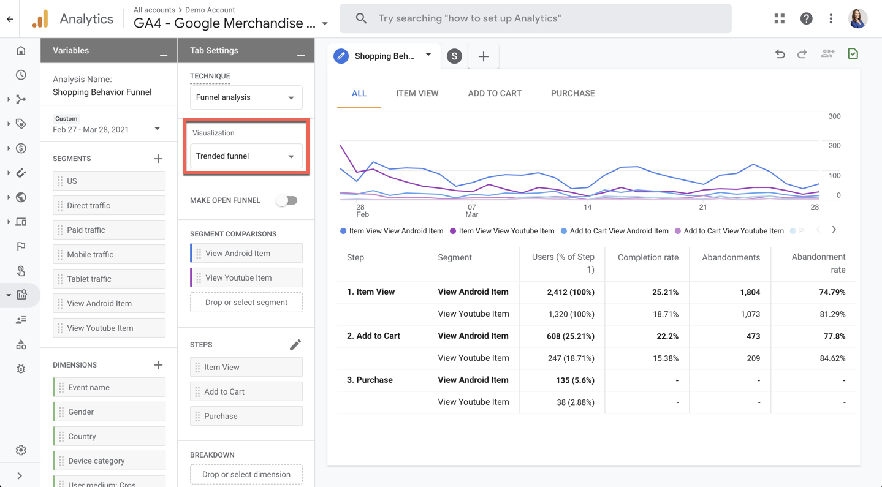
Task: Minimize the Tab Settings panel
Action: [301, 55]
